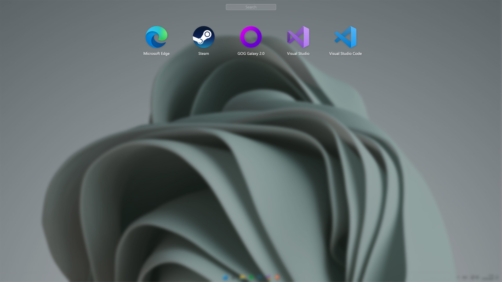Image resolution: width=502 pixels, height=282 pixels.
Task: Click the dark blue taskbar icon
Action: point(260,277)
